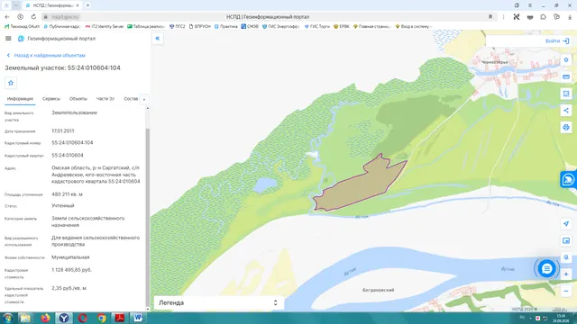Reload the page in browser
This screenshot has width=577, height=324.
pyautogui.click(x=33, y=17)
